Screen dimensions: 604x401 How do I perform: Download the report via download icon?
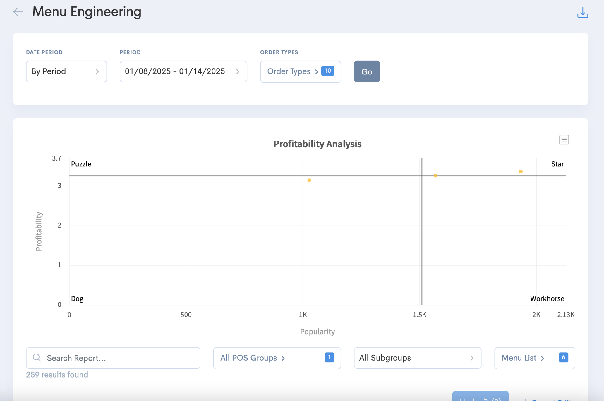[x=582, y=13]
